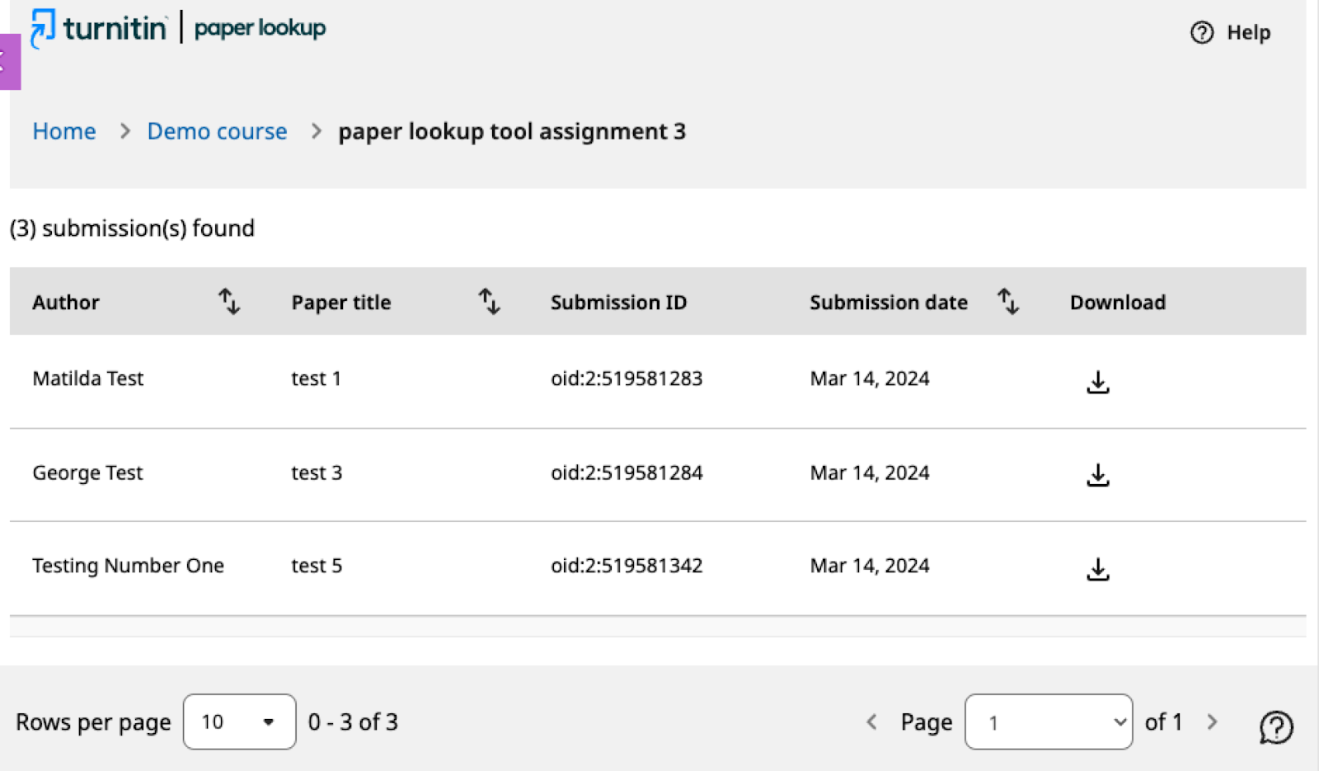
Task: Download George Test's test 3 paper
Action: pyautogui.click(x=1097, y=475)
